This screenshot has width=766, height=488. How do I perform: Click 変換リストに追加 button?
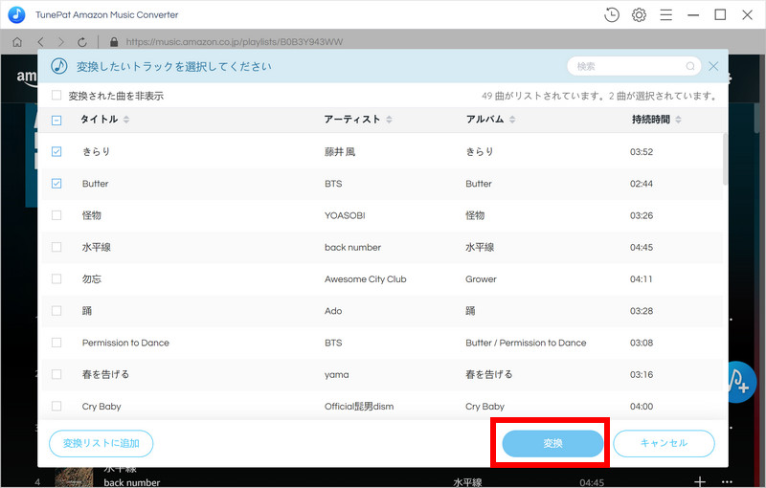coord(101,443)
